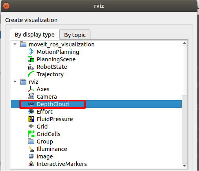Viewport: 199px width, 171px height.
Task: Switch to the By topic tab
Action: [75, 35]
